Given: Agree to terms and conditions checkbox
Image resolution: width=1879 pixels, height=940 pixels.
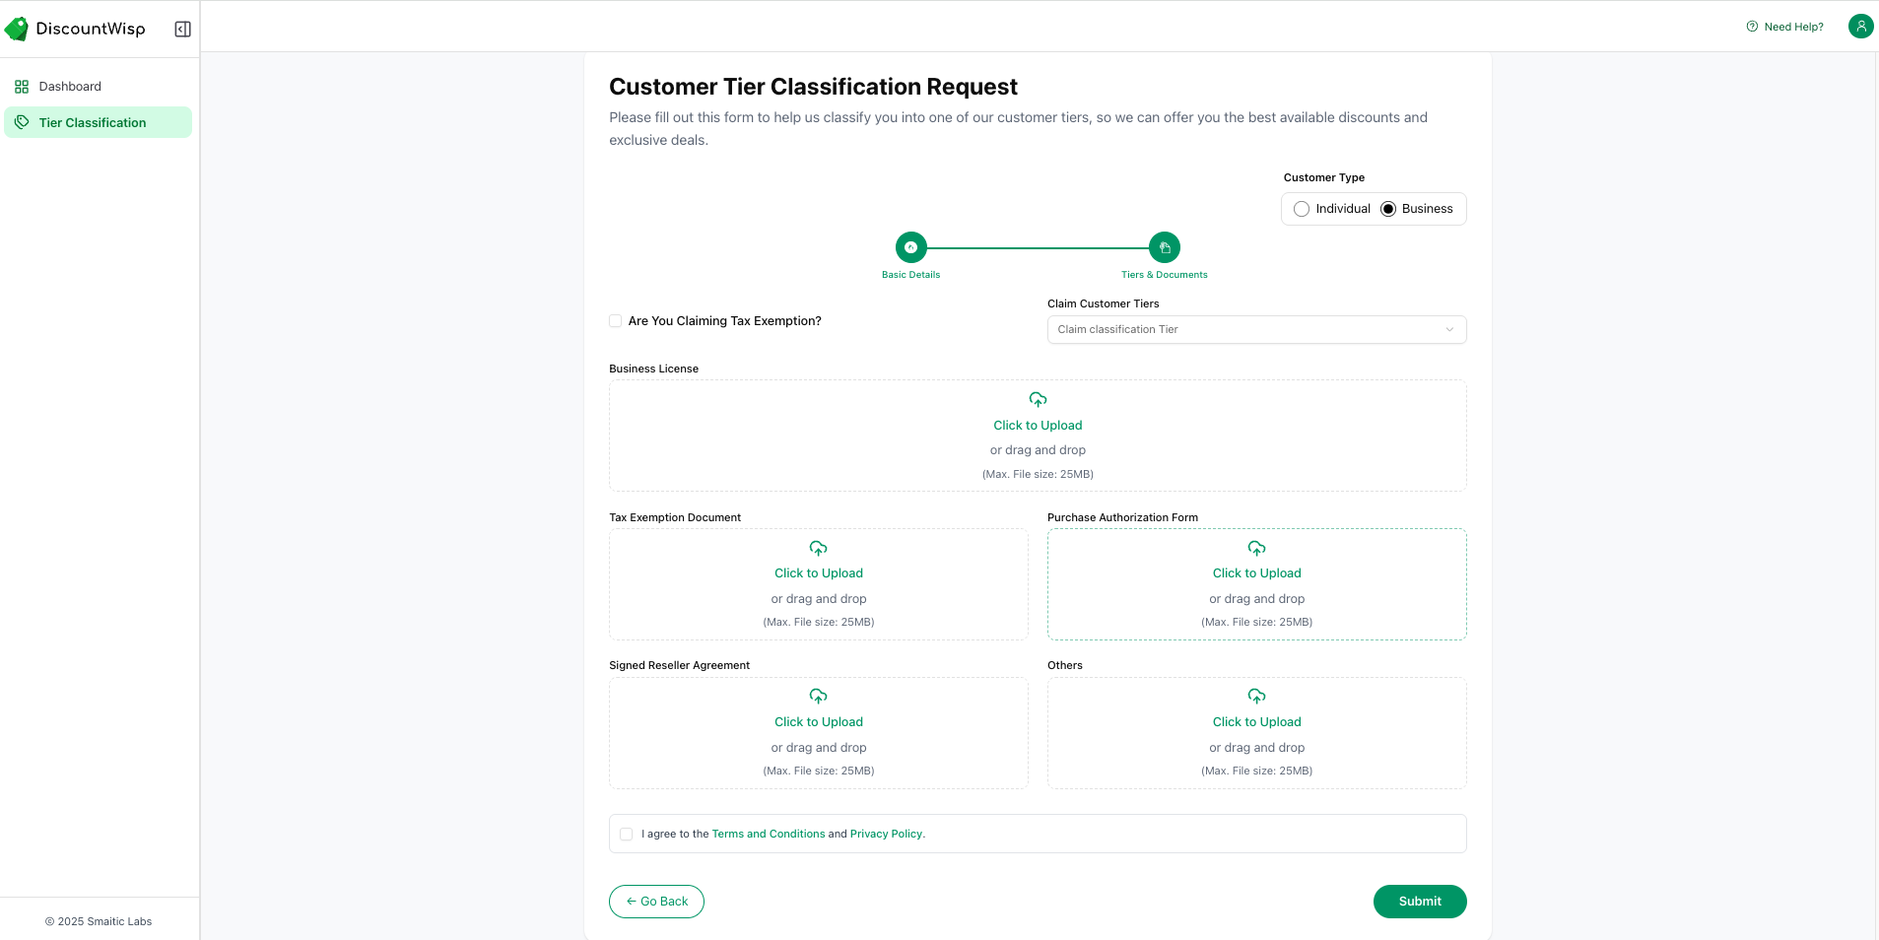Looking at the screenshot, I should [627, 835].
